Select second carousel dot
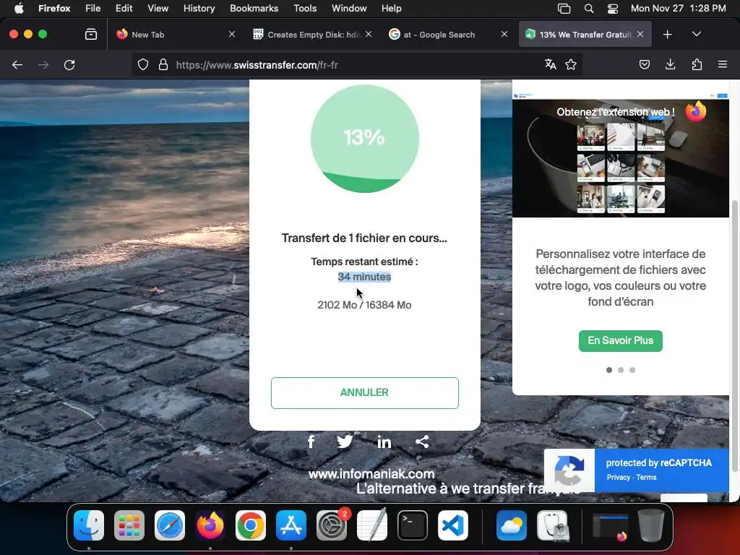 [621, 370]
